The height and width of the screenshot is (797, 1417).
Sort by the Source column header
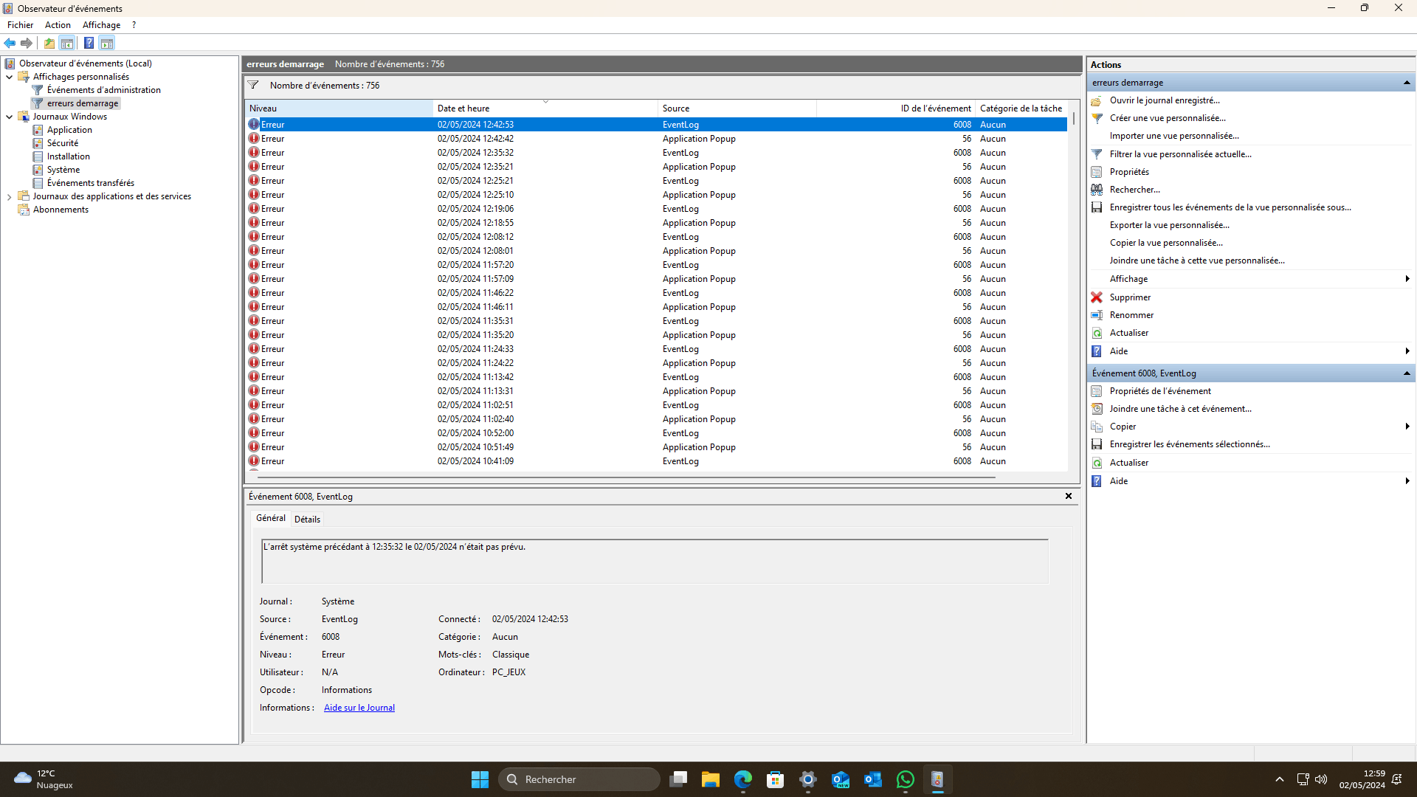[x=737, y=108]
